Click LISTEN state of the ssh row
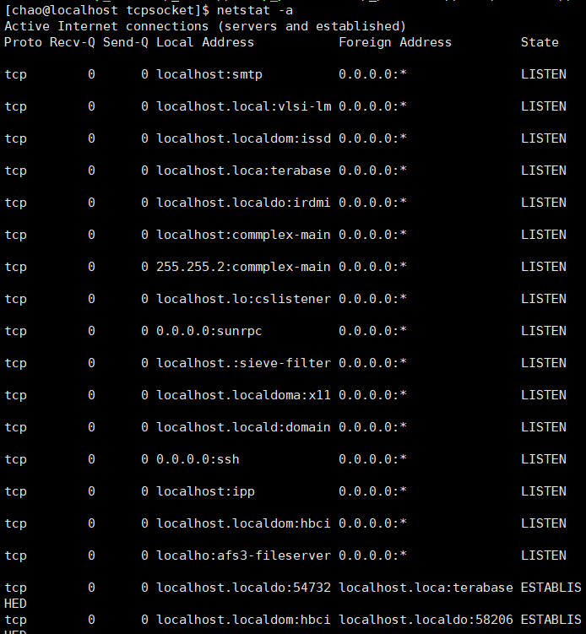The width and height of the screenshot is (586, 634). coord(544,459)
